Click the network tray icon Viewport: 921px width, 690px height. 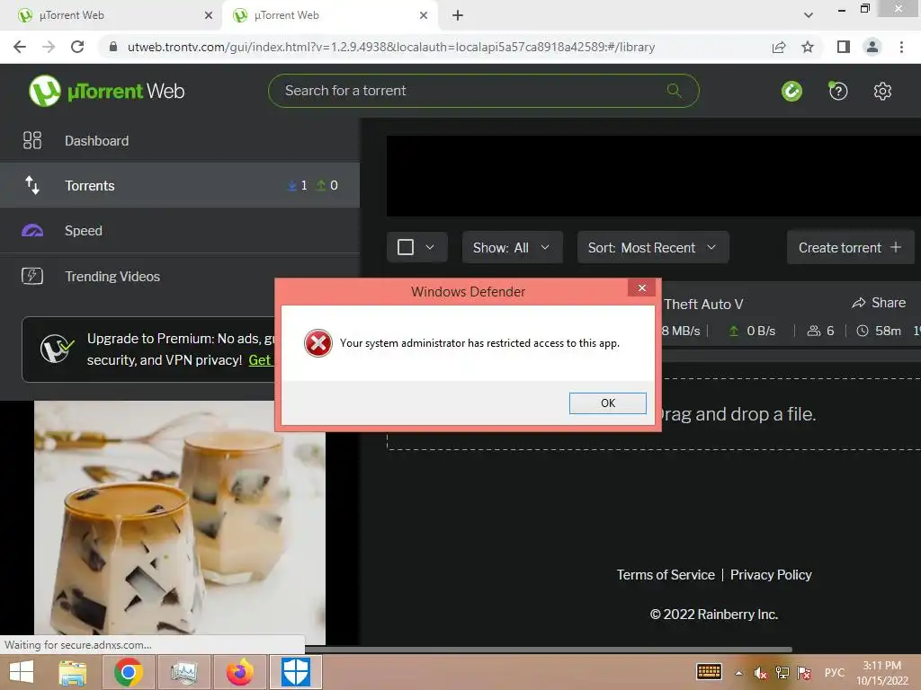(x=782, y=673)
